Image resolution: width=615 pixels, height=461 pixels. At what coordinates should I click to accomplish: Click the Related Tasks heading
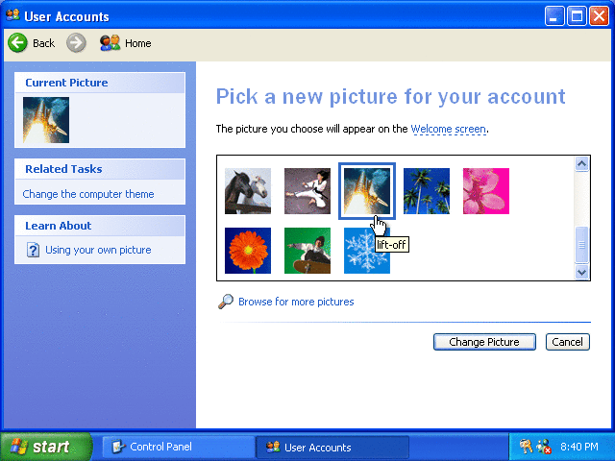click(63, 169)
